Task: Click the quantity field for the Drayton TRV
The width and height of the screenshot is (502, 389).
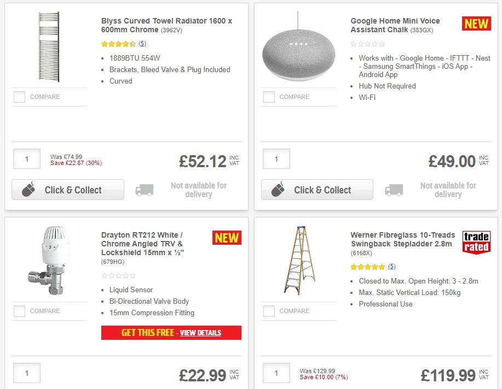Action: (26, 373)
